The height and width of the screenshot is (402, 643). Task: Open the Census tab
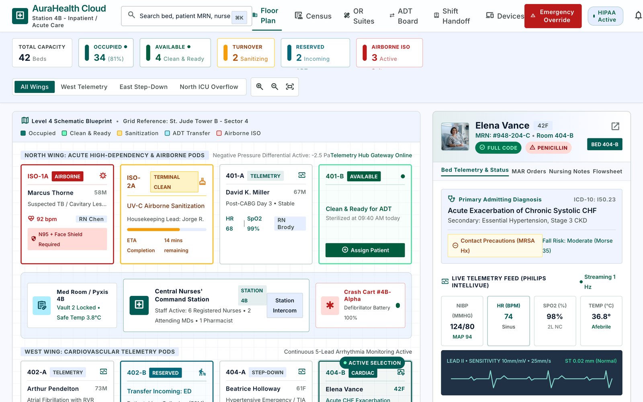click(313, 16)
